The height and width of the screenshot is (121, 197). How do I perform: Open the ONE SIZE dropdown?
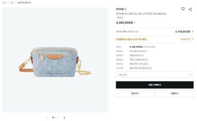pos(155,75)
